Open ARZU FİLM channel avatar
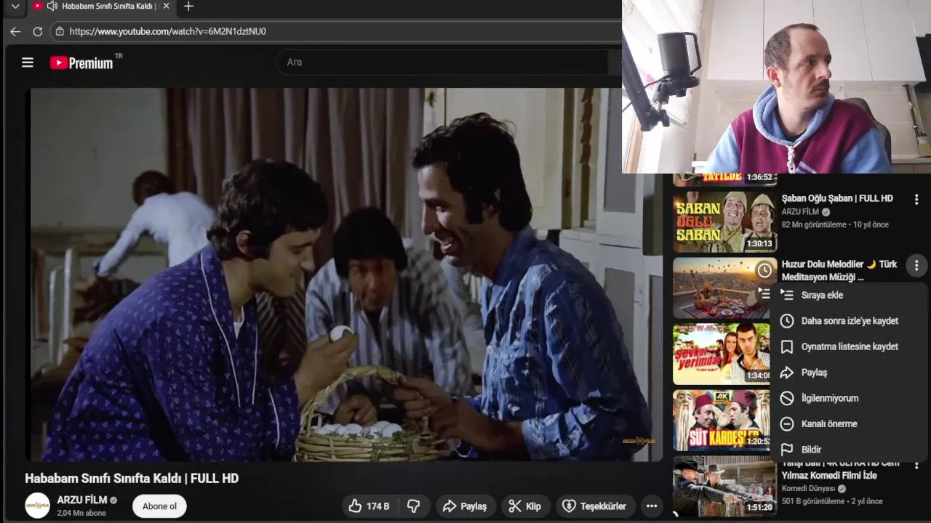Viewport: 931px width, 523px height. coord(38,506)
